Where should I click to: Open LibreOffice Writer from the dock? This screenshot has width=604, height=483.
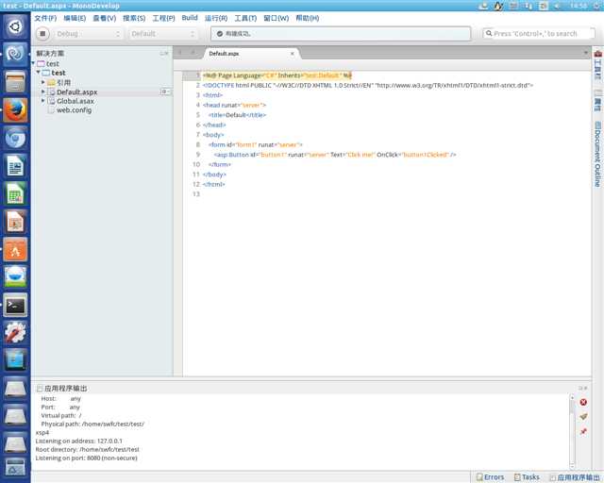pyautogui.click(x=15, y=166)
